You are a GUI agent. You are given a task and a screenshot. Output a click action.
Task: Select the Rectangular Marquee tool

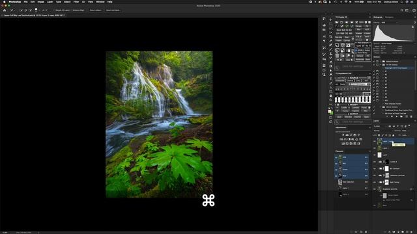point(330,24)
